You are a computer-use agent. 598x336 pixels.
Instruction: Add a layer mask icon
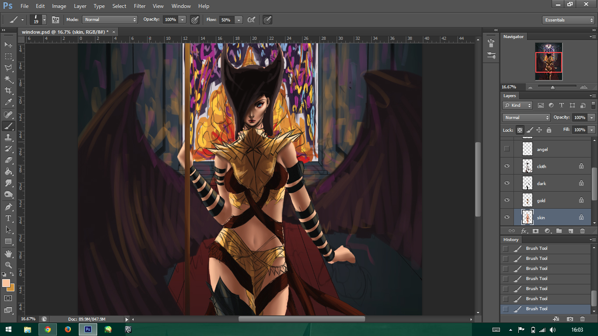[x=535, y=231]
